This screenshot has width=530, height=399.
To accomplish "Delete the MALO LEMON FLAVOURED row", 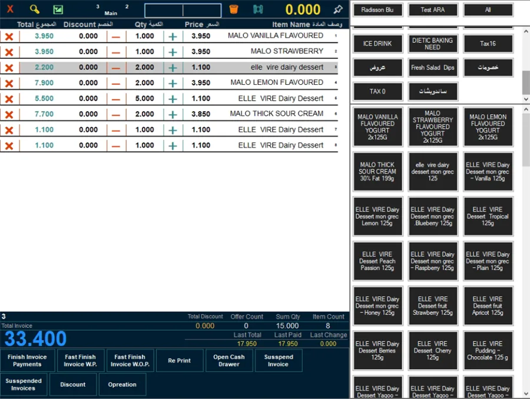I will [x=9, y=83].
